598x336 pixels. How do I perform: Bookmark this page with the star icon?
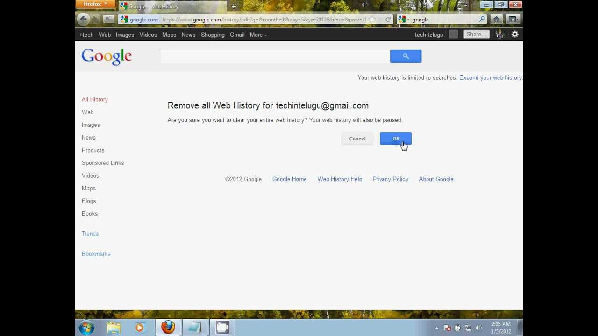coord(372,20)
